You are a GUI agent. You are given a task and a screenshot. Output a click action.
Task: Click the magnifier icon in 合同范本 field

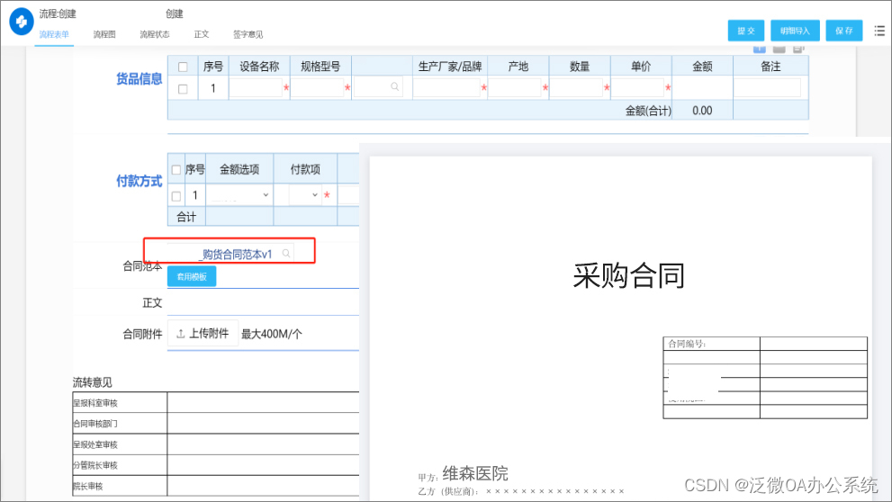tap(286, 255)
